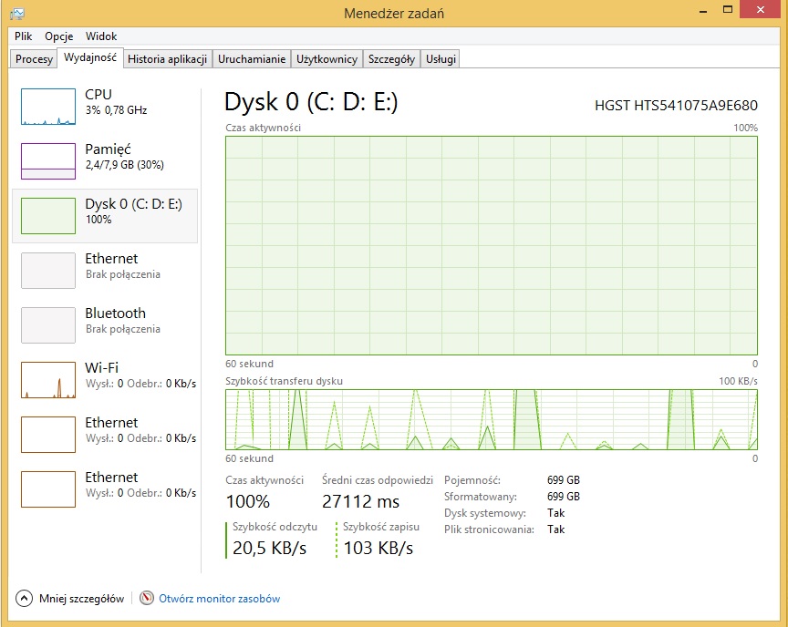Collapse details with the Mniej szczegółów arrow
The height and width of the screenshot is (627, 788).
point(24,599)
